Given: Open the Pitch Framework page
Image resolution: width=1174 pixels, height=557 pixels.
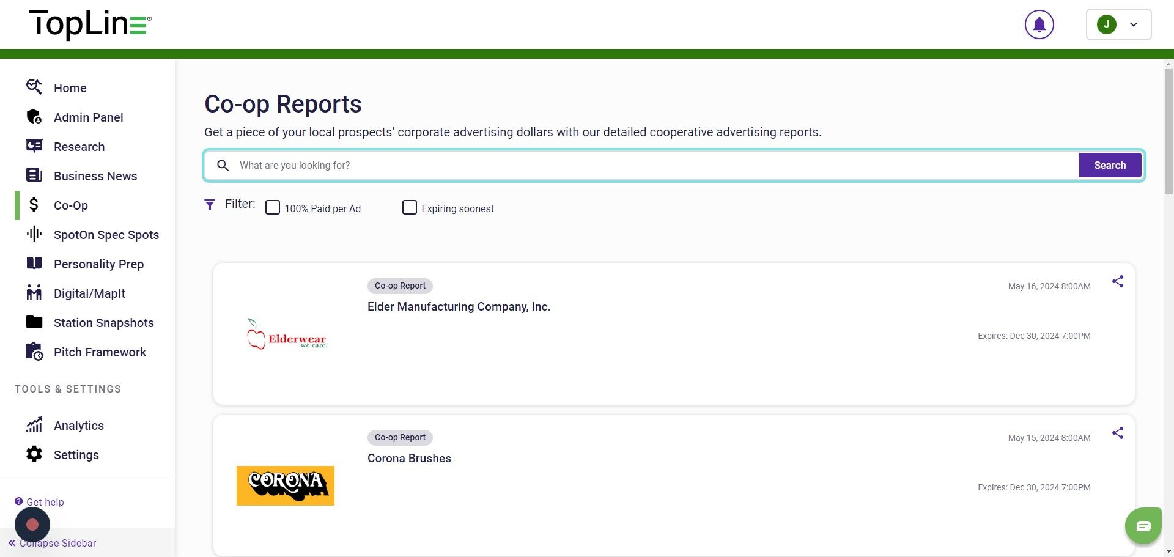Looking at the screenshot, I should click(100, 352).
